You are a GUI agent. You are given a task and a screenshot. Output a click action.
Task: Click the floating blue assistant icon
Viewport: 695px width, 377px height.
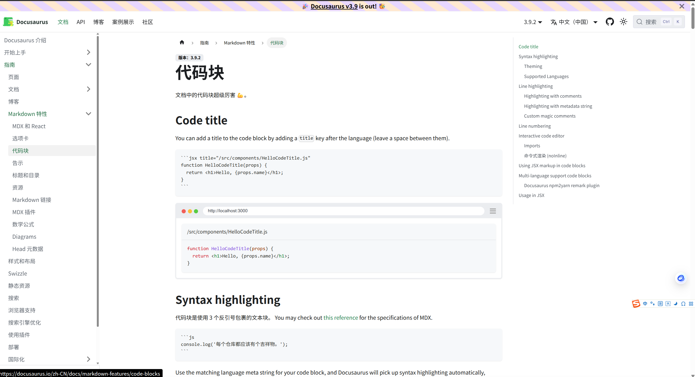click(681, 278)
